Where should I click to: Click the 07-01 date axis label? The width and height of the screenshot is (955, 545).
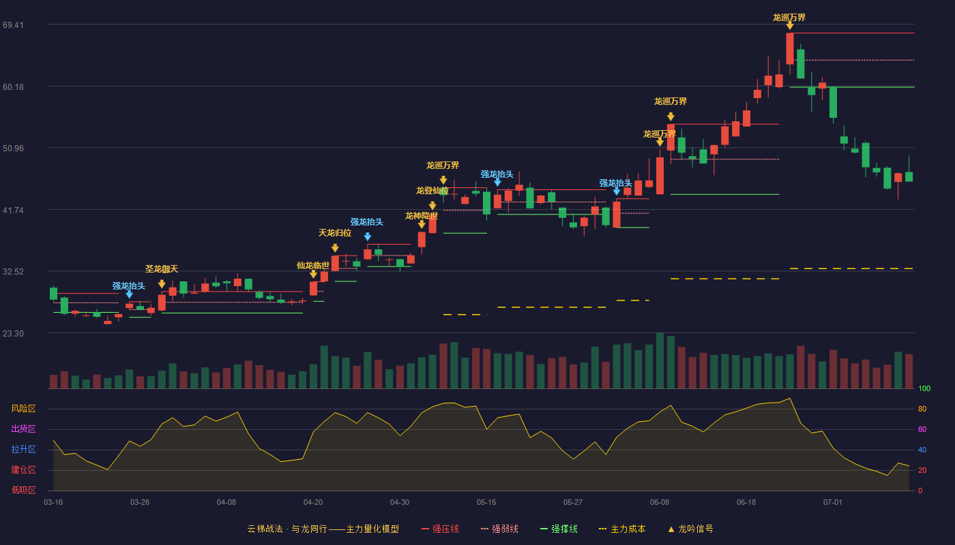pyautogui.click(x=833, y=502)
